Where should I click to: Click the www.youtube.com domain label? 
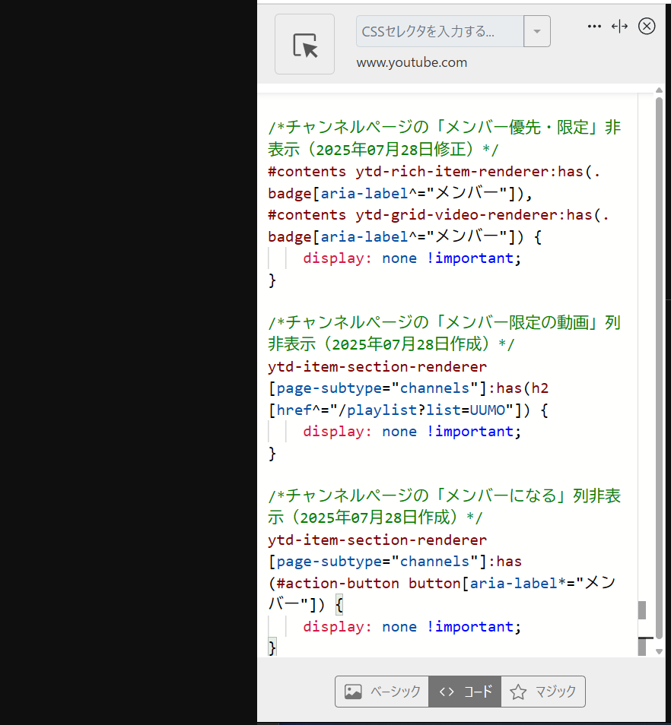412,62
